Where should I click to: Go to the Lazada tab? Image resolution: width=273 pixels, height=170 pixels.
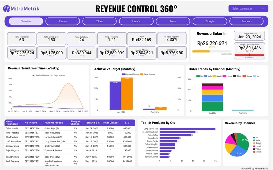136,21
